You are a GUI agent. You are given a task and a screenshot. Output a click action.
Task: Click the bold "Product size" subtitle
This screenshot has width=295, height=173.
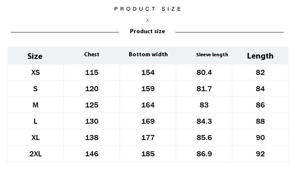pyautogui.click(x=147, y=31)
